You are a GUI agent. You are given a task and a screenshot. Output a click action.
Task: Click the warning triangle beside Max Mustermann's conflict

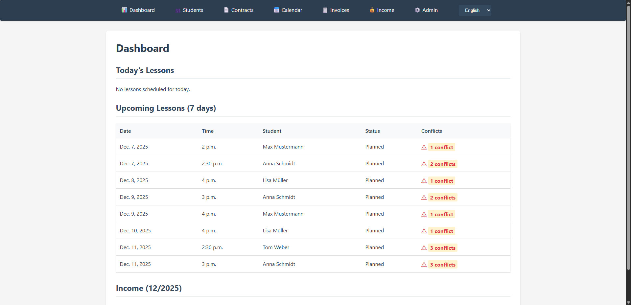[x=424, y=147]
